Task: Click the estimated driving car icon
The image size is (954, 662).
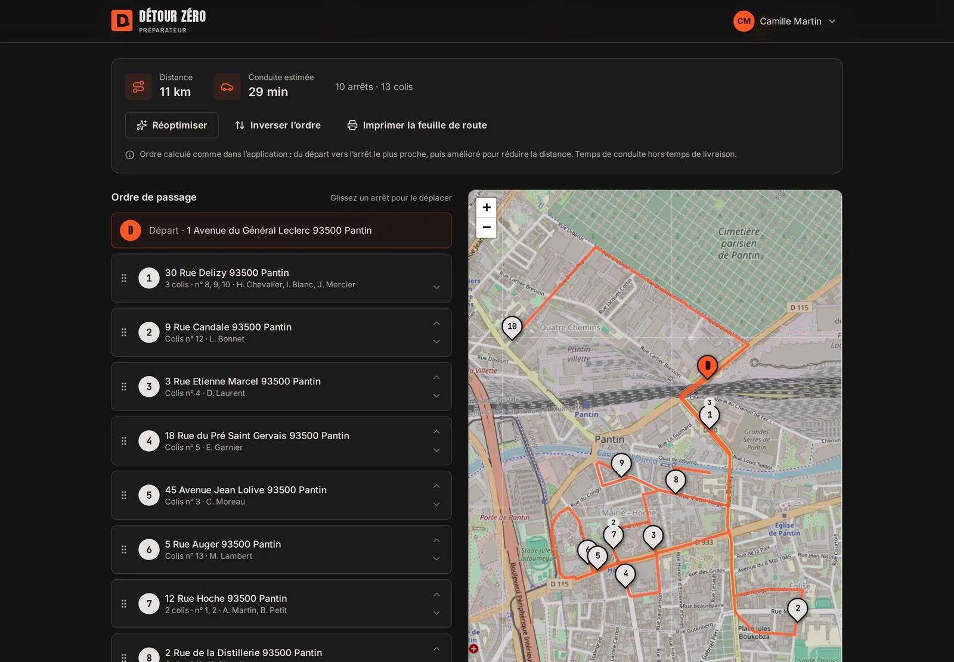Action: tap(227, 87)
